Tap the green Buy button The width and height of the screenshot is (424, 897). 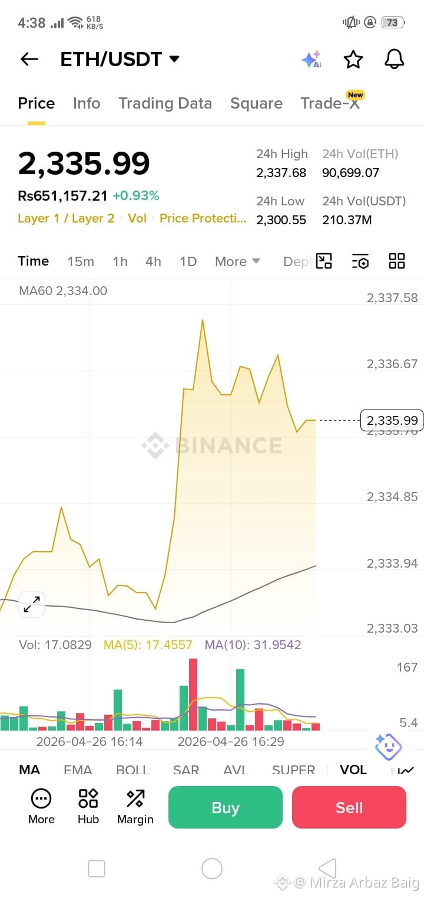[x=226, y=807]
